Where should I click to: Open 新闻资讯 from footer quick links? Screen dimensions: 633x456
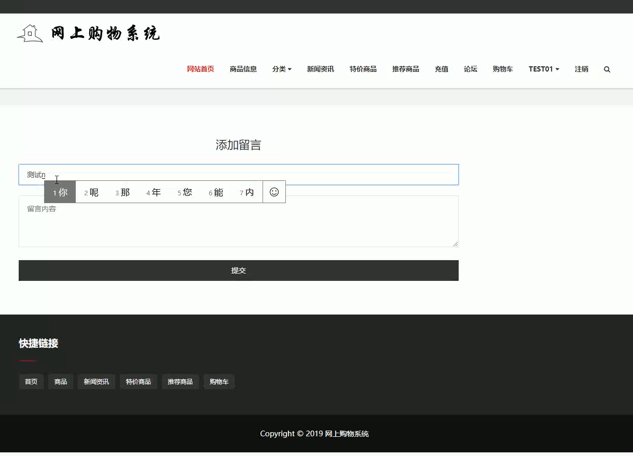point(95,381)
